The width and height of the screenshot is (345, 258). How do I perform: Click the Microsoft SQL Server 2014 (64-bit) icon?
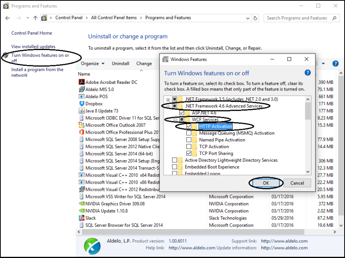tap(82, 153)
